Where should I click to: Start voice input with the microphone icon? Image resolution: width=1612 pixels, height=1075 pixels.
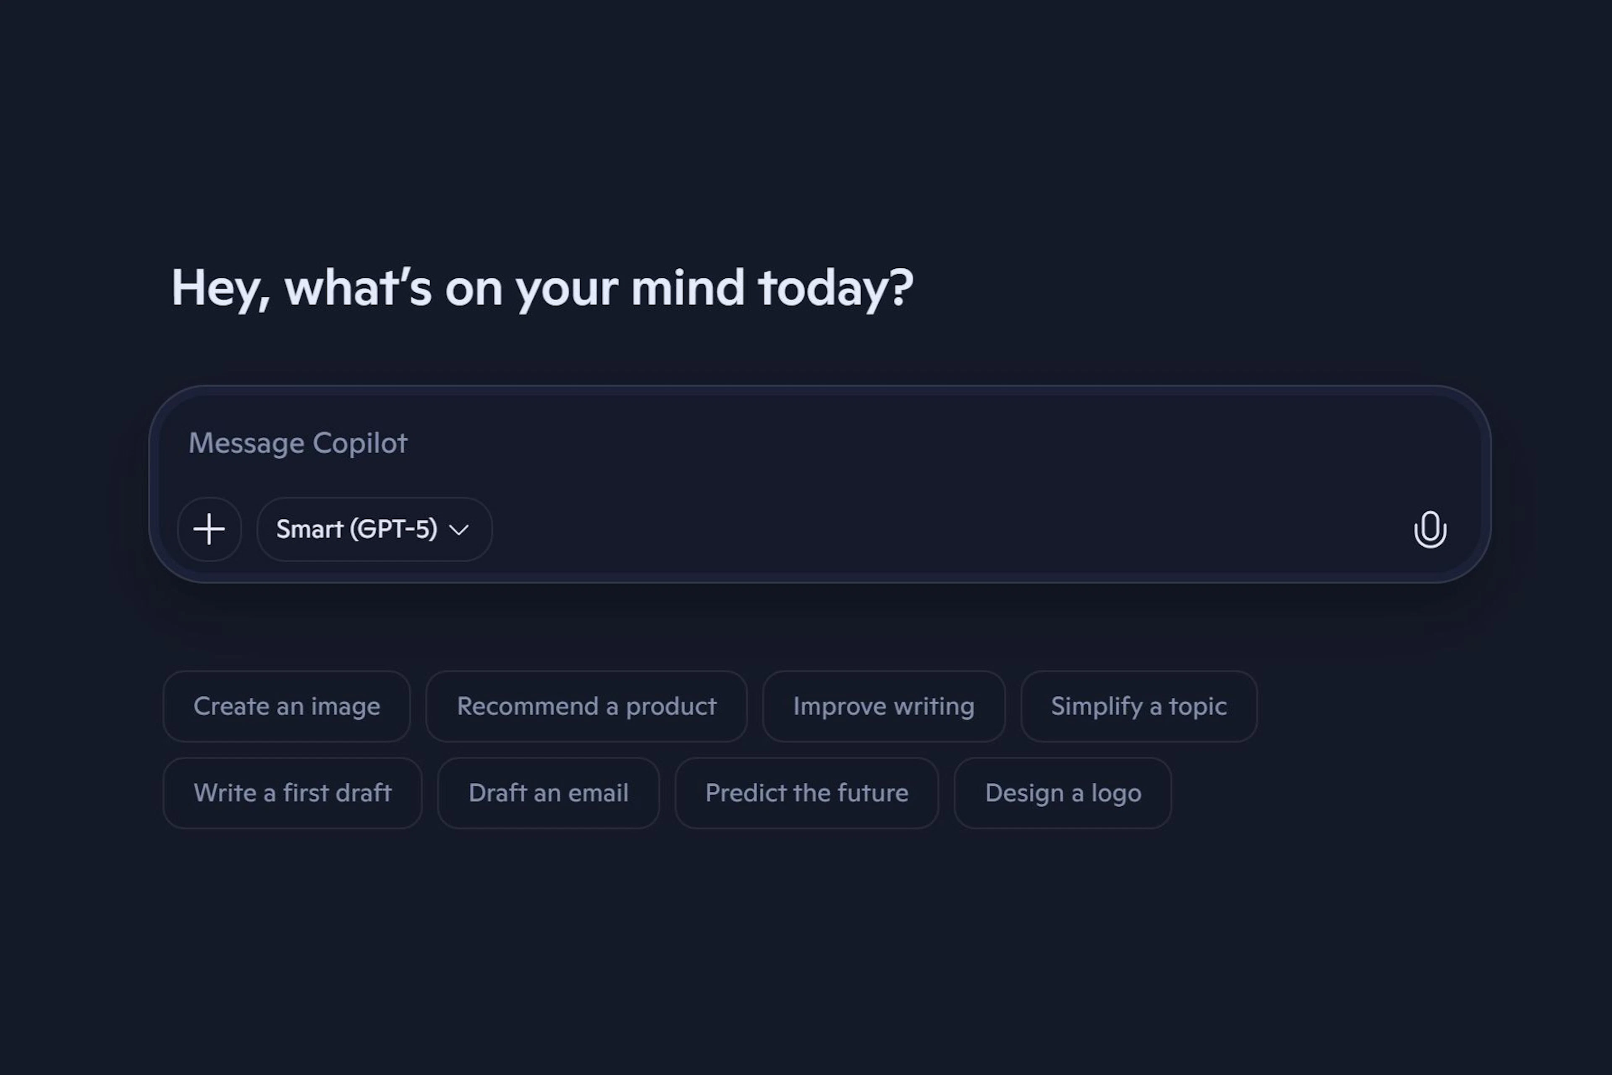1430,529
